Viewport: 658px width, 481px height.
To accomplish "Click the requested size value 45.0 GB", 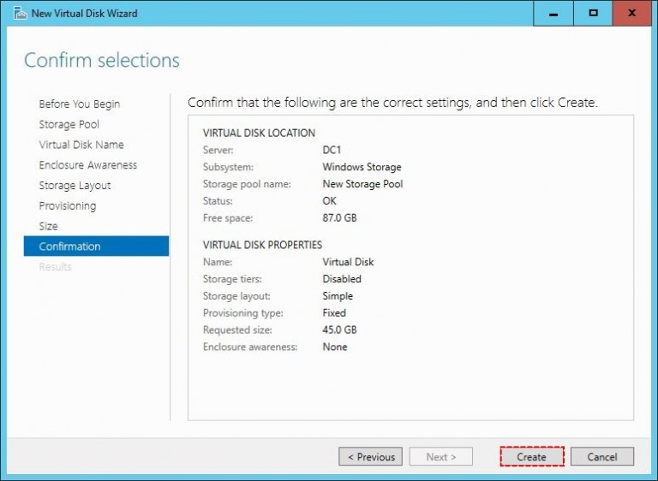I will click(x=339, y=330).
